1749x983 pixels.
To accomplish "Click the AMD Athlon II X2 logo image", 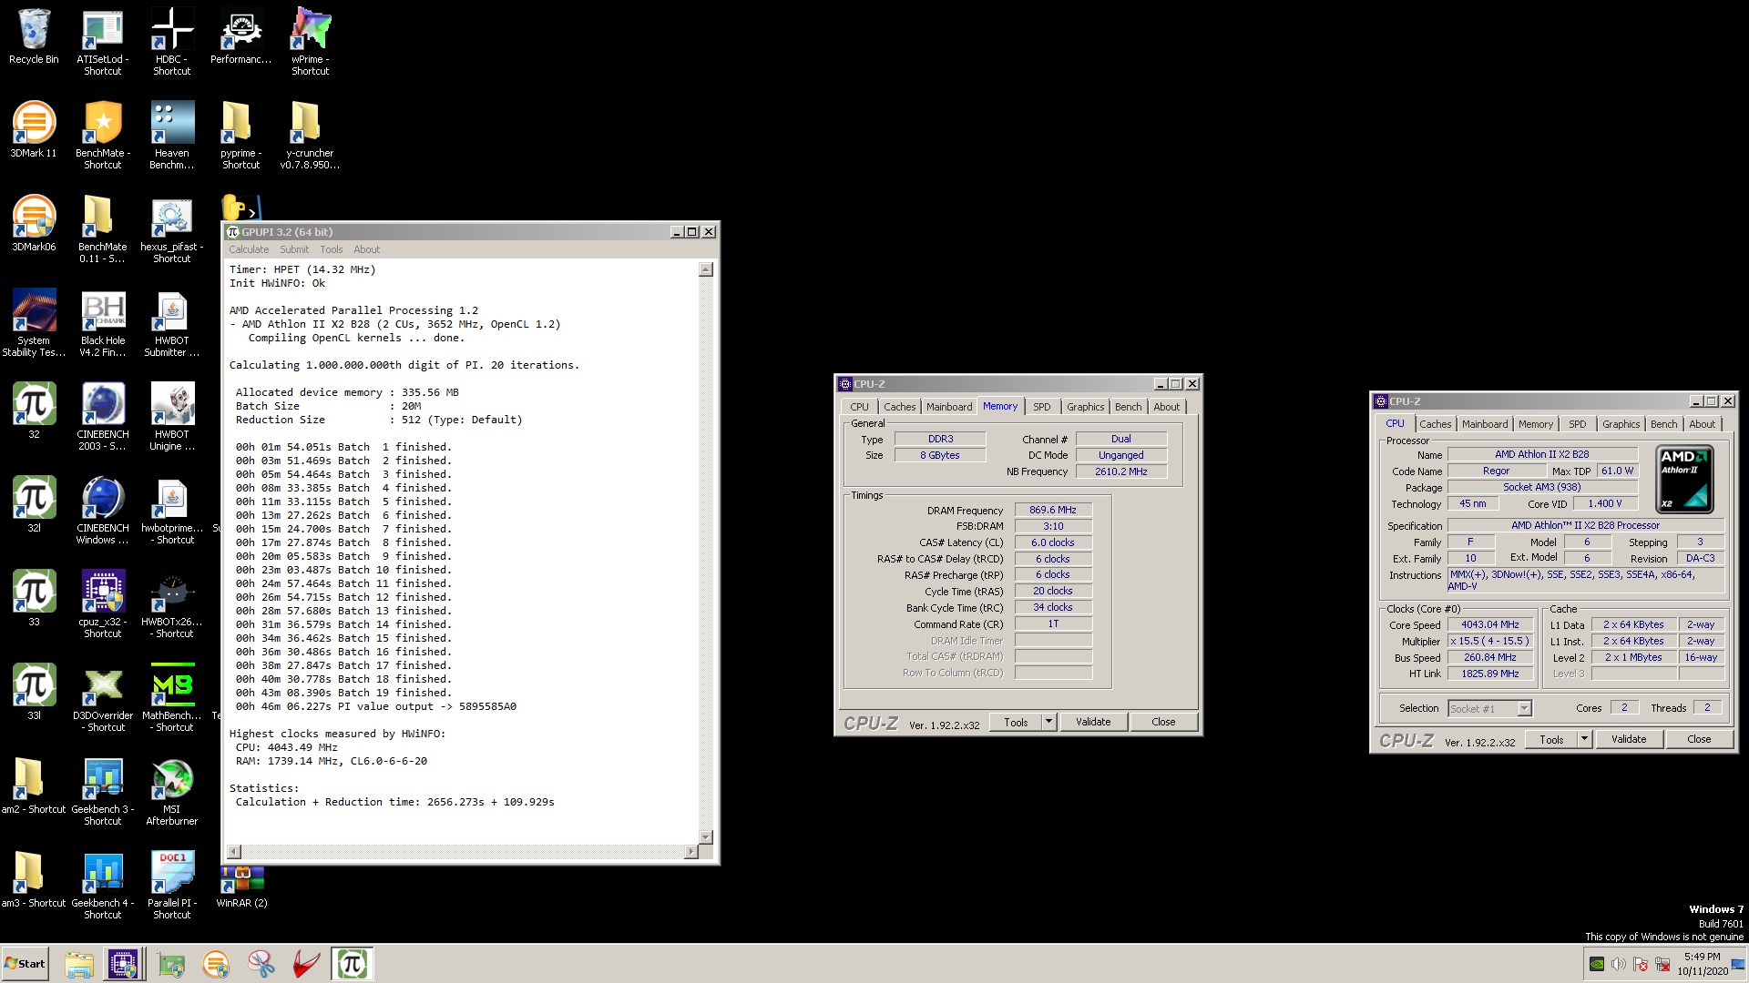I will coord(1684,480).
